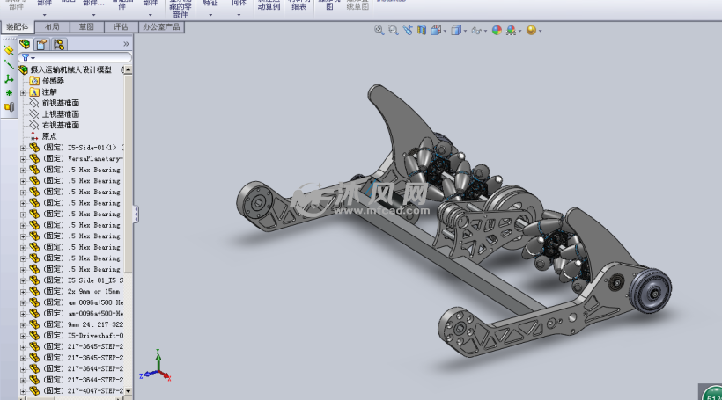Image resolution: width=722 pixels, height=400 pixels.
Task: Select the 传感器 folder in the tree
Action: pos(53,81)
